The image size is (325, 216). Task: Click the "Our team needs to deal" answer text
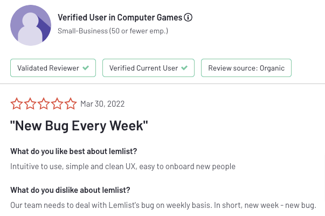point(163,205)
